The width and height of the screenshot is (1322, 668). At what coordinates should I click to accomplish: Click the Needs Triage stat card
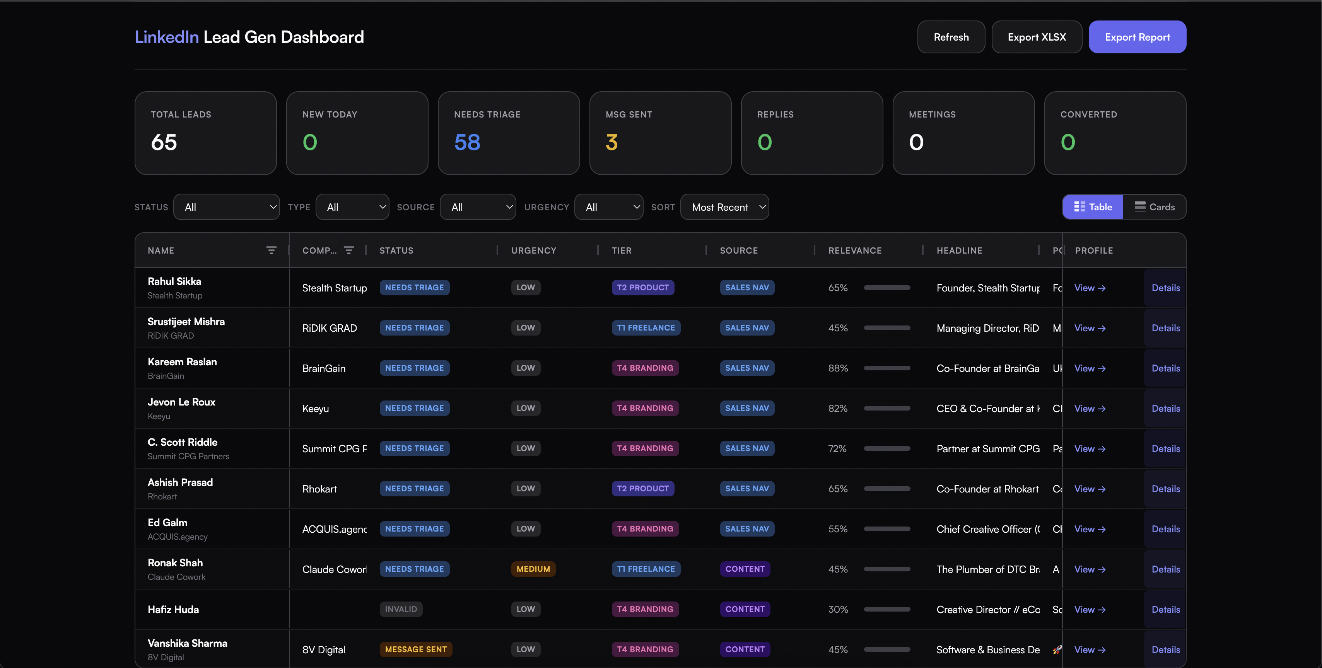point(509,133)
